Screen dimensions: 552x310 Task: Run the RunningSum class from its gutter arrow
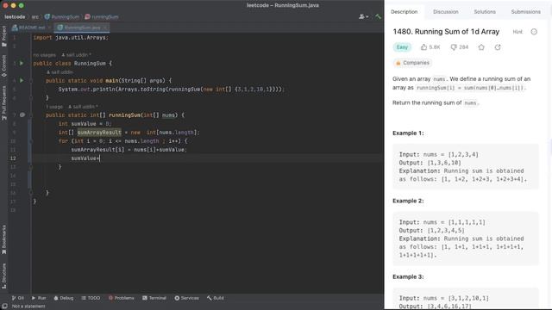click(x=22, y=63)
